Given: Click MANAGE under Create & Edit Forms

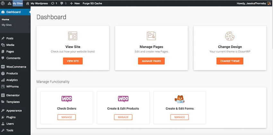Looking at the screenshot, I should pos(180,117).
